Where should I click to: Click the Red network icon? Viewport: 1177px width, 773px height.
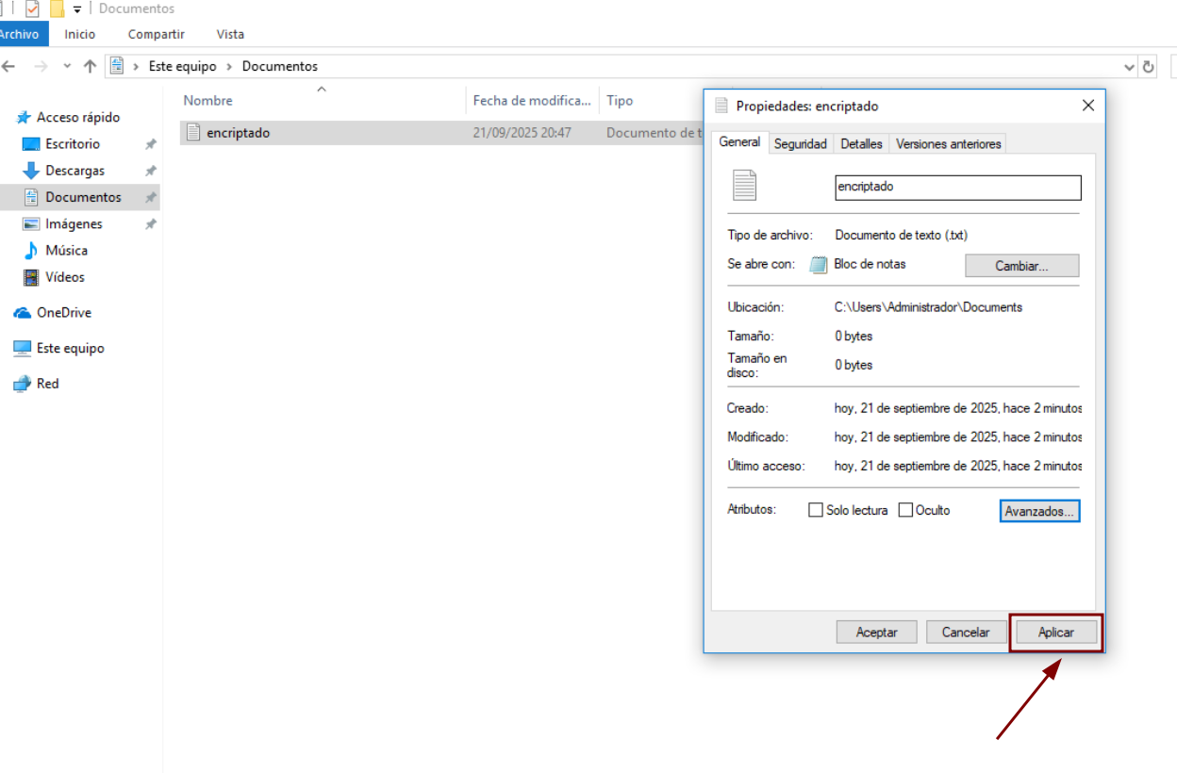point(23,384)
